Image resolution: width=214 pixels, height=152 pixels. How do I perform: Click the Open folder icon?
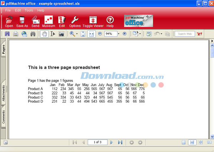9,21
